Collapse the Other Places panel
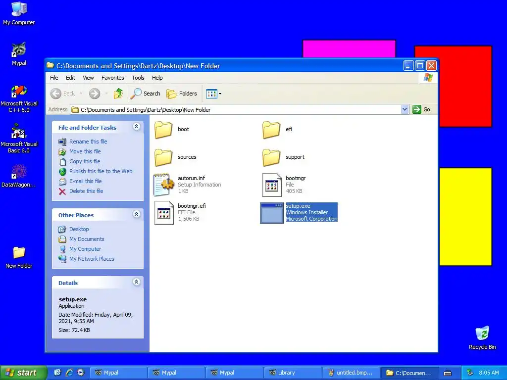The image size is (507, 380). (137, 214)
